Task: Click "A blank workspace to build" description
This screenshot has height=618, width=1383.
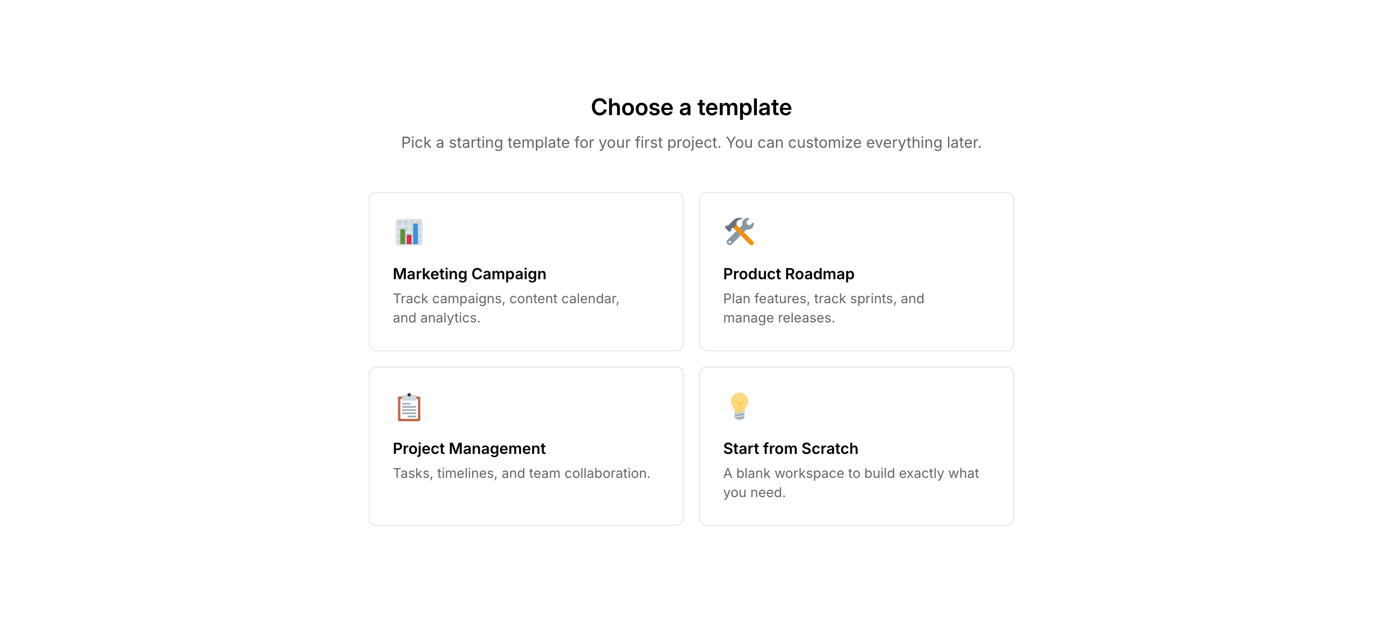Action: click(850, 473)
